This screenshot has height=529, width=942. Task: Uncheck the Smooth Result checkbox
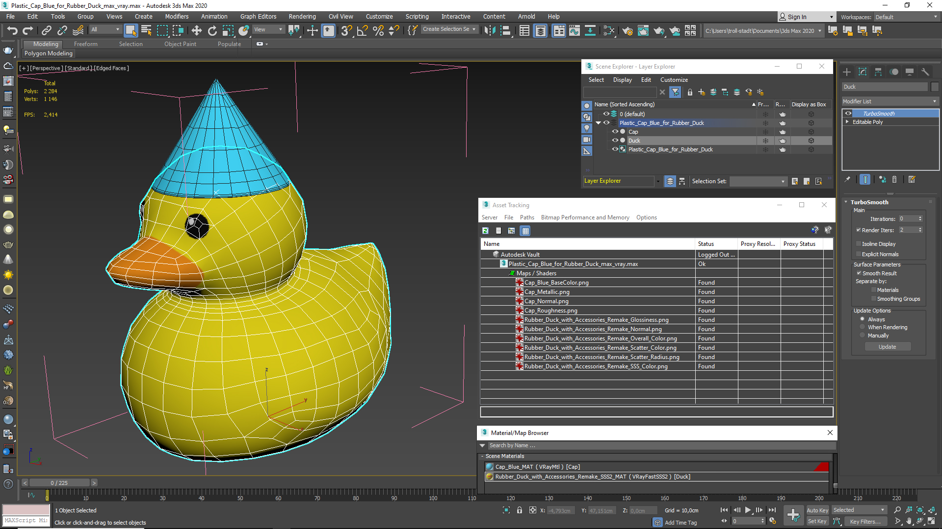click(859, 273)
